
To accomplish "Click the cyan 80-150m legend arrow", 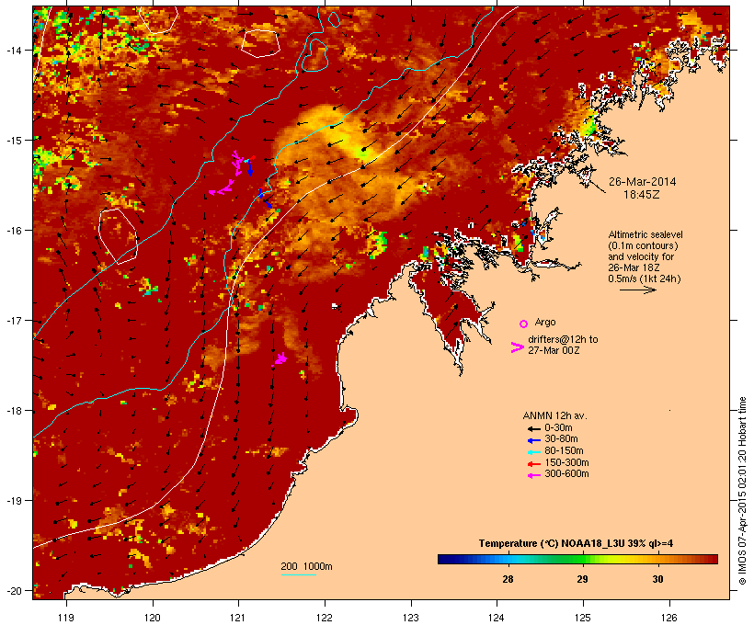I will (533, 452).
